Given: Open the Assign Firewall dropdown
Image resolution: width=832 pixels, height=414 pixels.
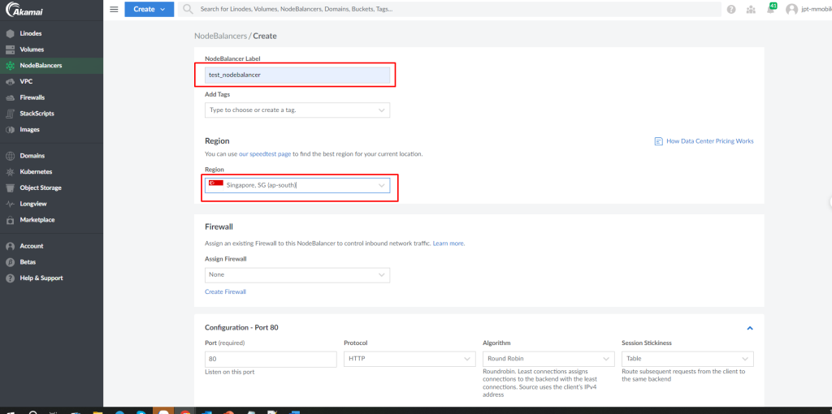Looking at the screenshot, I should coord(297,274).
